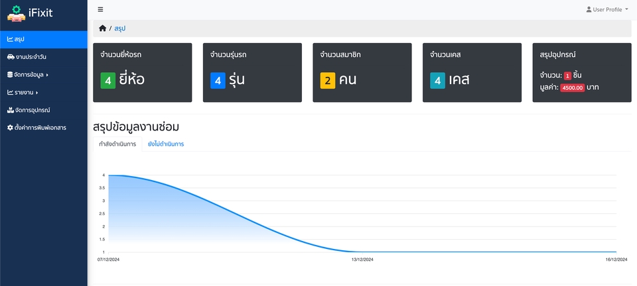Viewport: 637px width, 286px height.
Task: Expand the รายงาน submenu arrow
Action: pos(37,93)
